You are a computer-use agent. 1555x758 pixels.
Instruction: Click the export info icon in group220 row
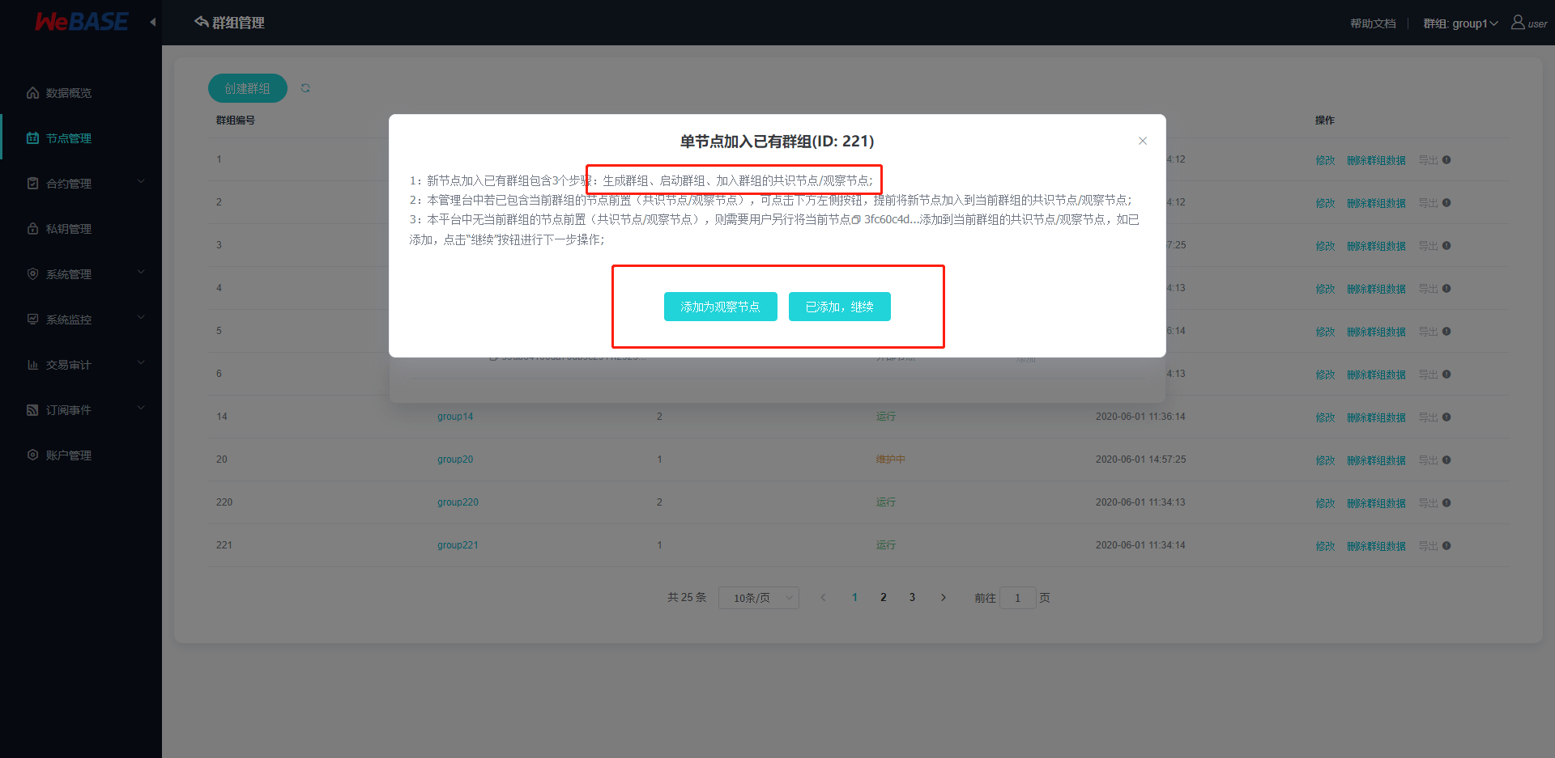pyautogui.click(x=1446, y=502)
